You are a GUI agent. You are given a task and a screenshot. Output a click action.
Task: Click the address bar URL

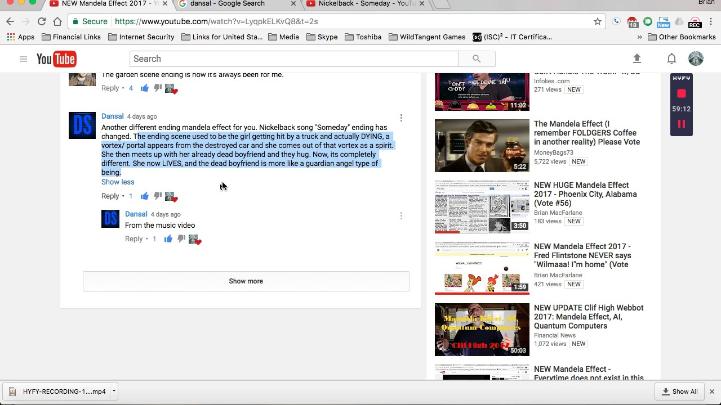click(216, 21)
